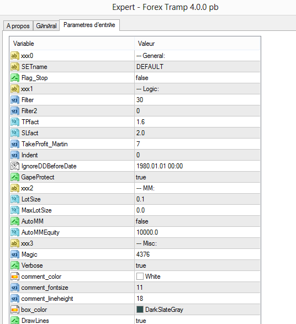The width and height of the screenshot is (296, 324).
Task: Click the color icon beside box_color
Action: click(x=15, y=310)
